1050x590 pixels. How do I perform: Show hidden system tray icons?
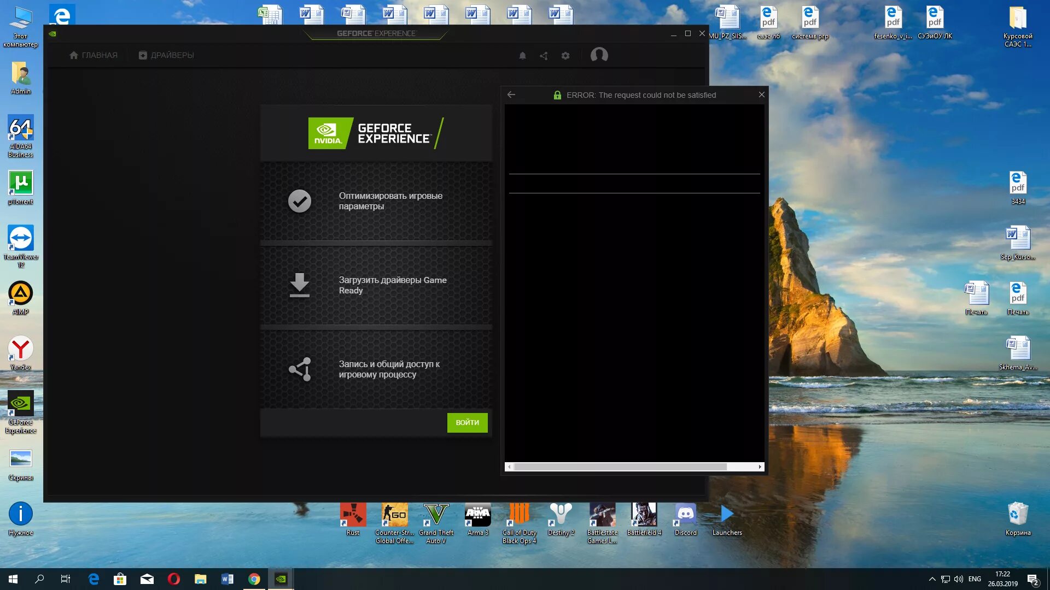(x=932, y=579)
